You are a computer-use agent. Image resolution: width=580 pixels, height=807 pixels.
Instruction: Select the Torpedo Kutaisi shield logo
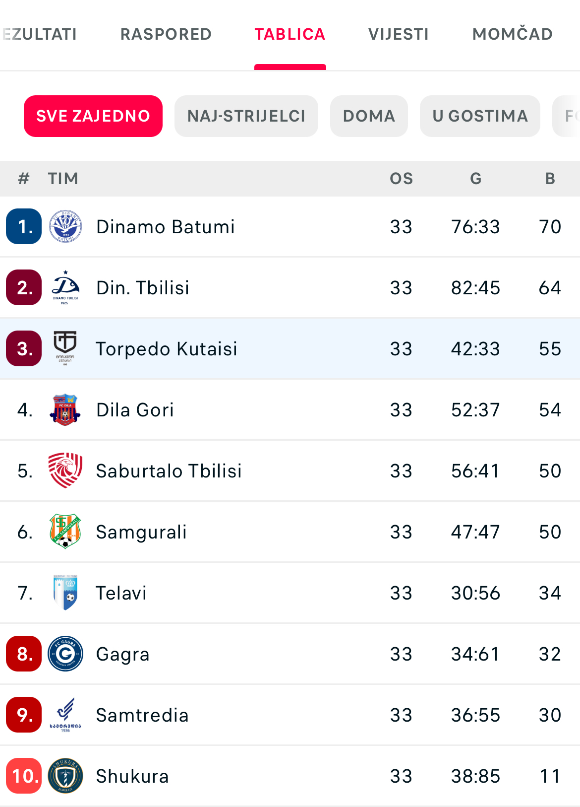(x=65, y=348)
